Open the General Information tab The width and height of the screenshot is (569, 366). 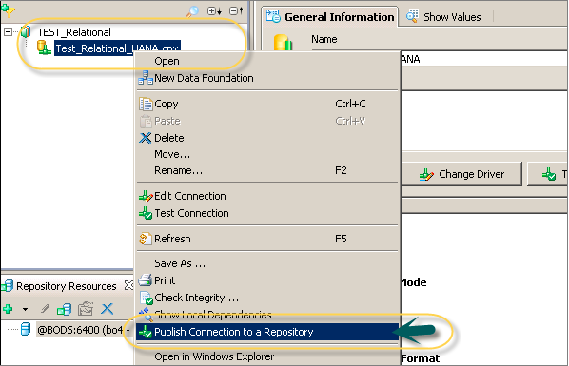point(330,17)
